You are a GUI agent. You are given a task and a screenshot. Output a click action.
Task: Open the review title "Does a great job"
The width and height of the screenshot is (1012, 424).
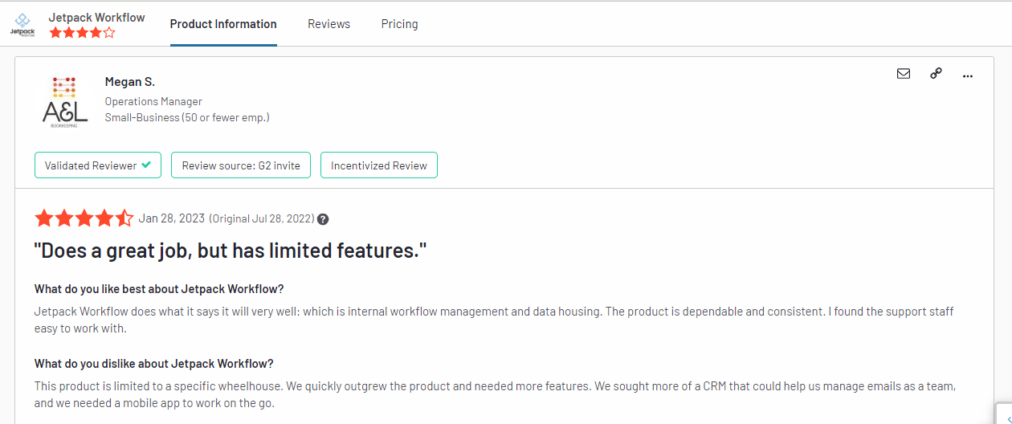click(x=230, y=251)
